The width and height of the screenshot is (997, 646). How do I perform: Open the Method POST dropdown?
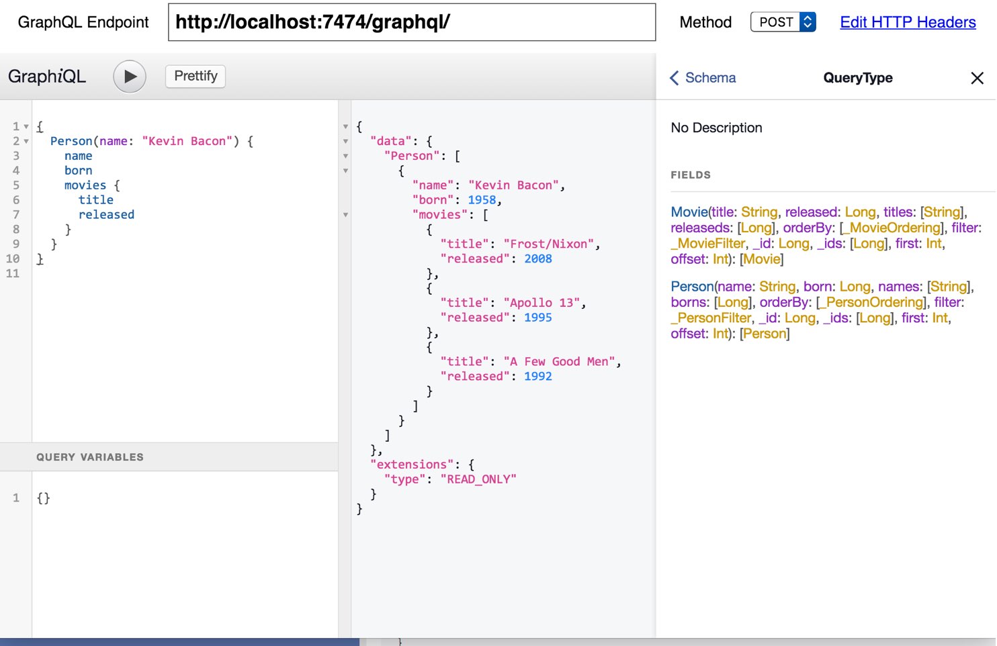click(x=783, y=22)
